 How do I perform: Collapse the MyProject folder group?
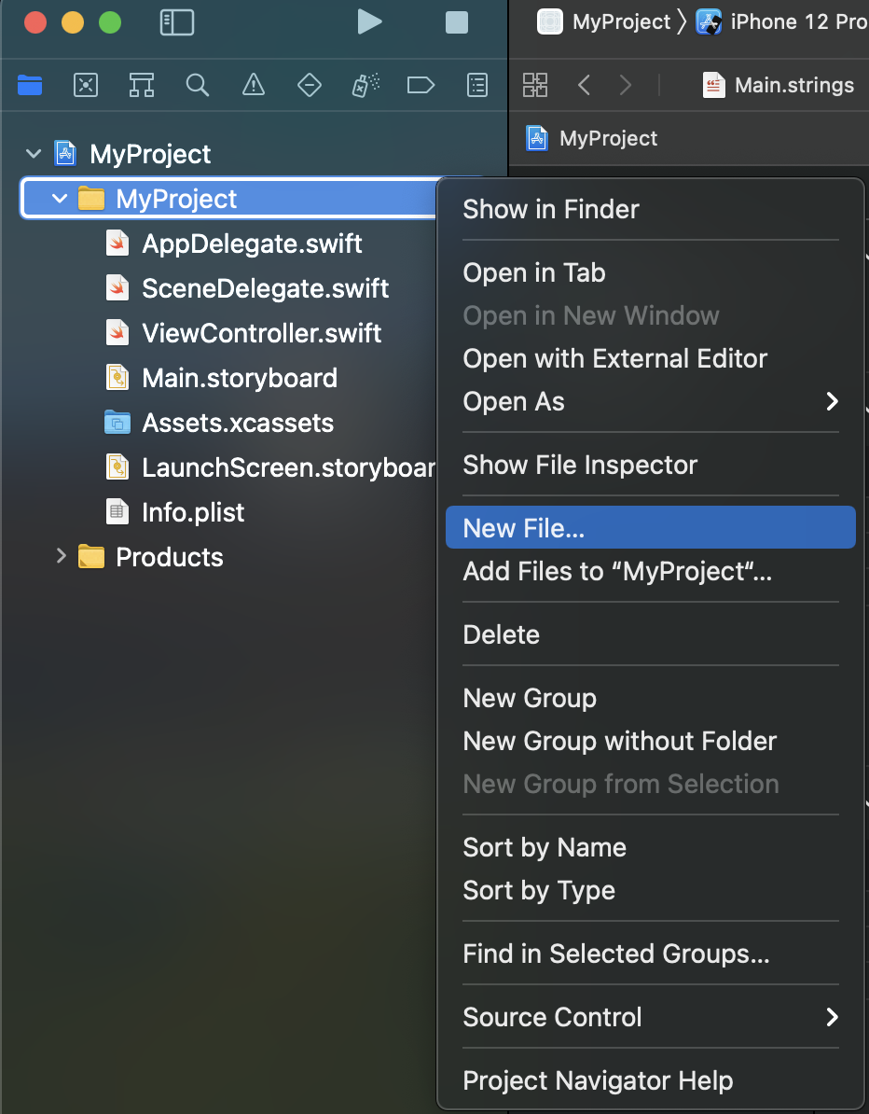pos(61,199)
